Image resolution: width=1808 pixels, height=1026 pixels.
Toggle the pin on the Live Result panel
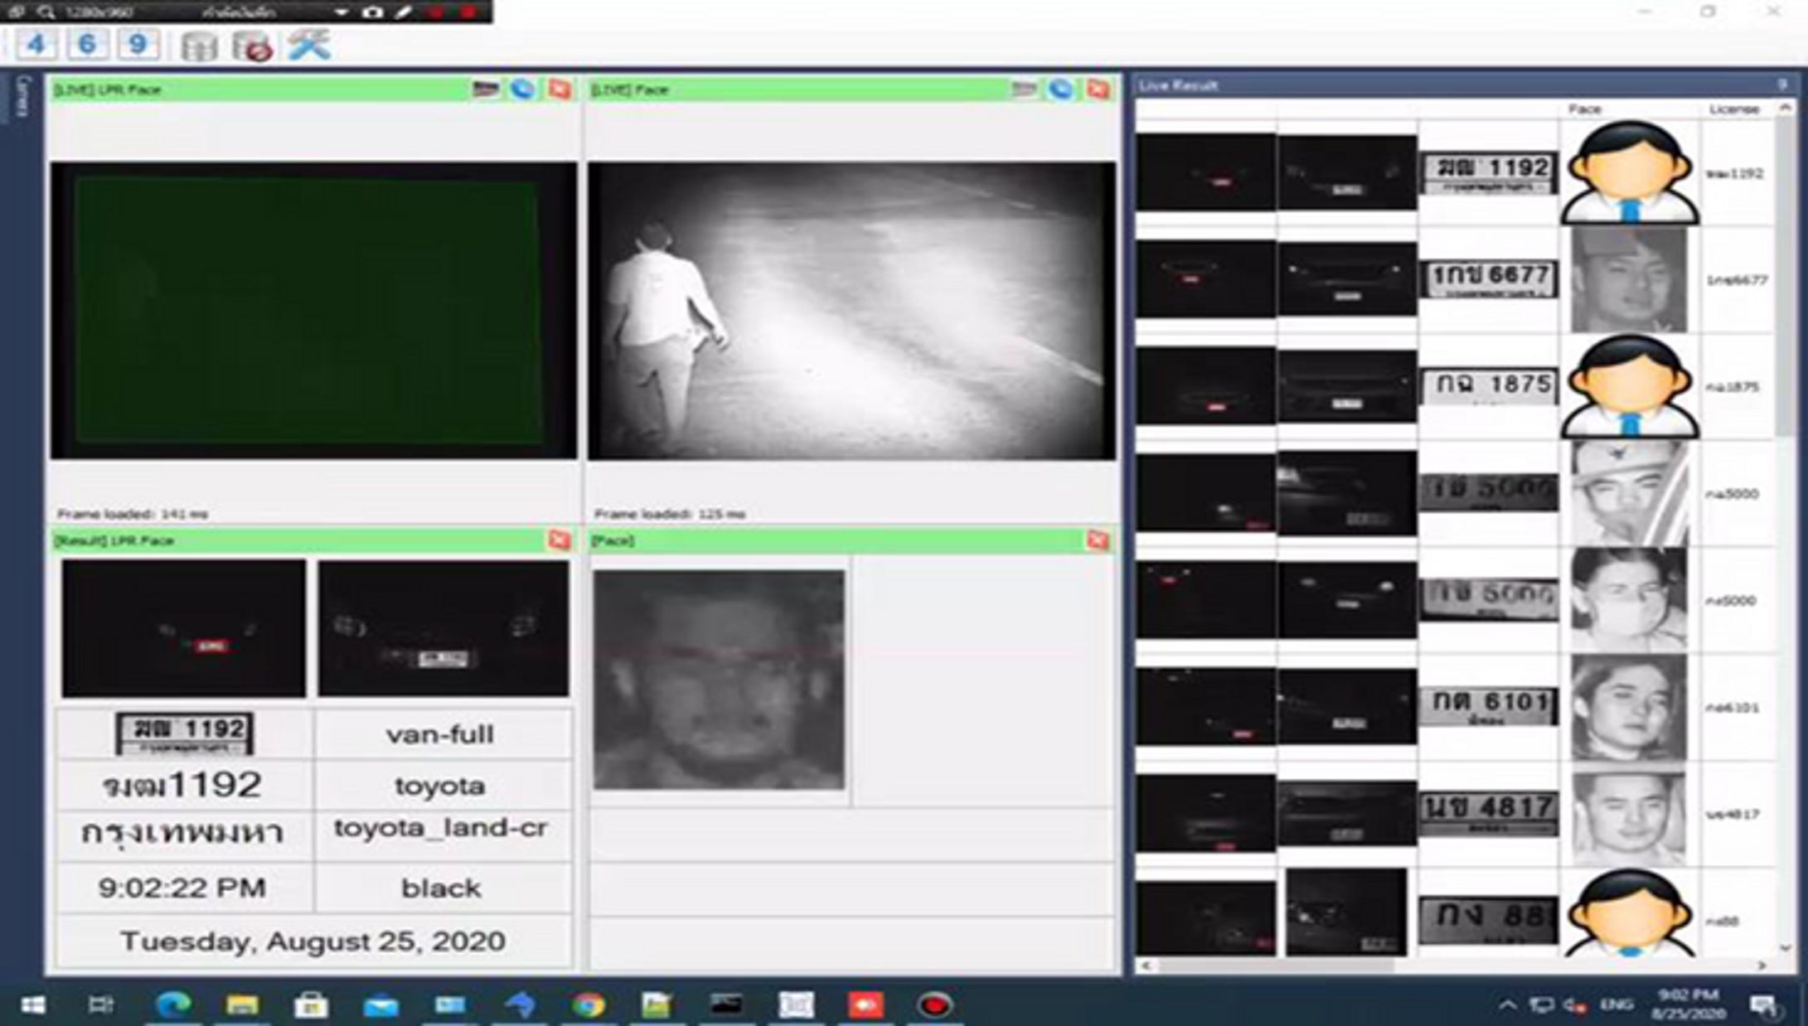pos(1782,85)
